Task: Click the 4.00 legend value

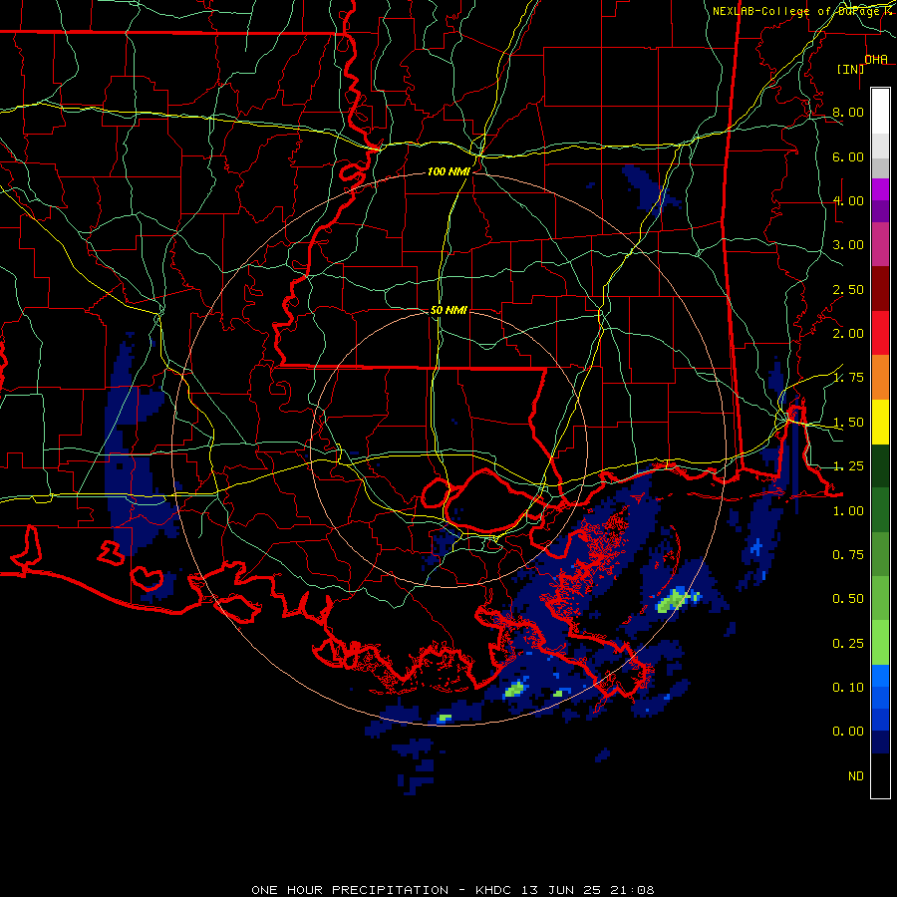Action: point(848,200)
